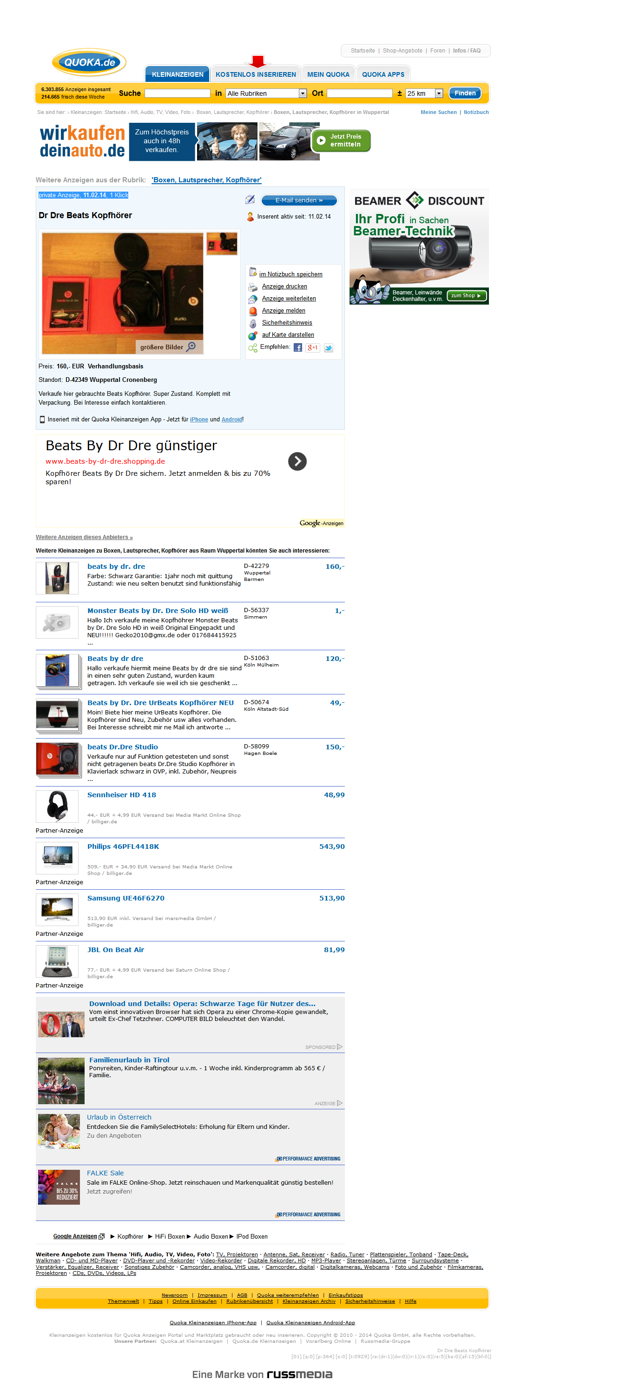Open the Notizbuch link in the header
The width and height of the screenshot is (627, 1387).
click(476, 113)
